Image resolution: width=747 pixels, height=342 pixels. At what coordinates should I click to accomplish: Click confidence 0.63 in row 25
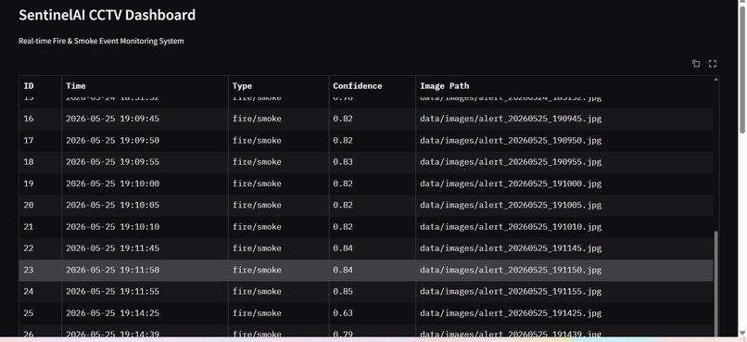[x=372, y=313]
